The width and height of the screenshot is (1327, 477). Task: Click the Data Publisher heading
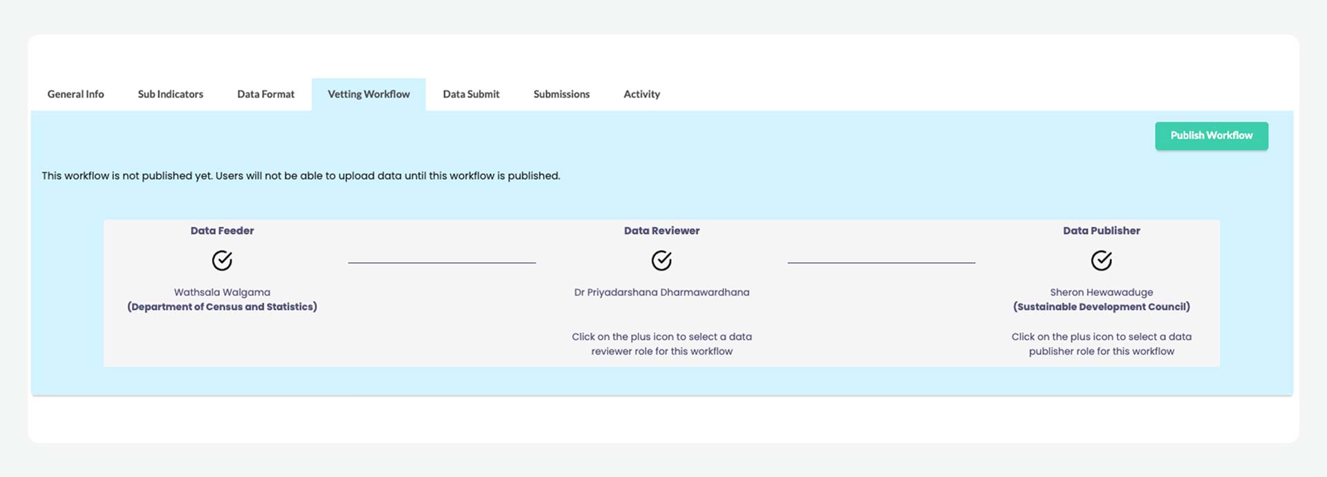(x=1101, y=231)
